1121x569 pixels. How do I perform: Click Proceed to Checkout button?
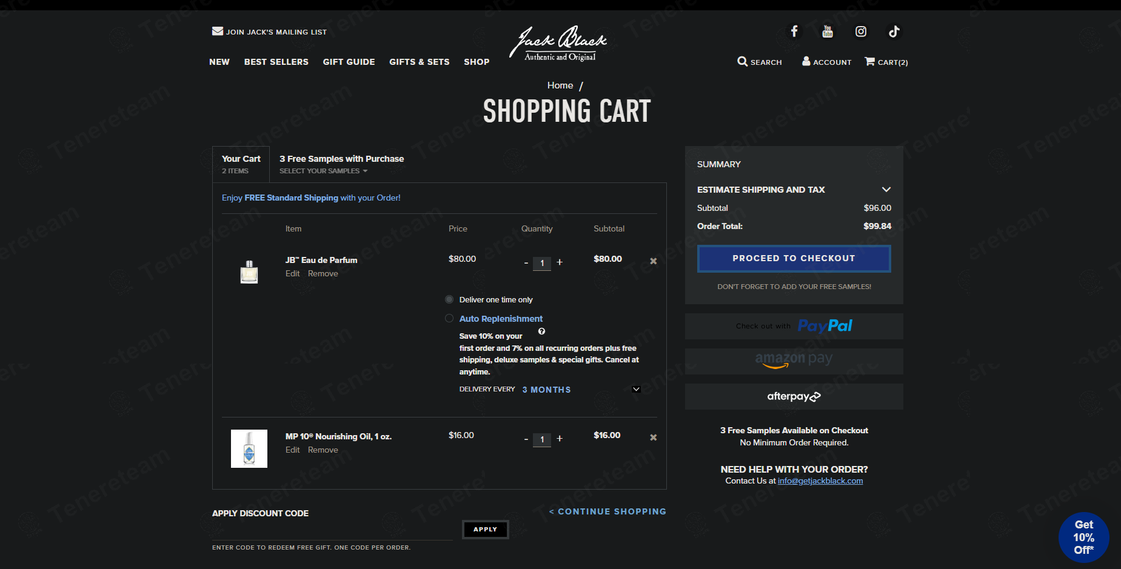[x=794, y=258]
